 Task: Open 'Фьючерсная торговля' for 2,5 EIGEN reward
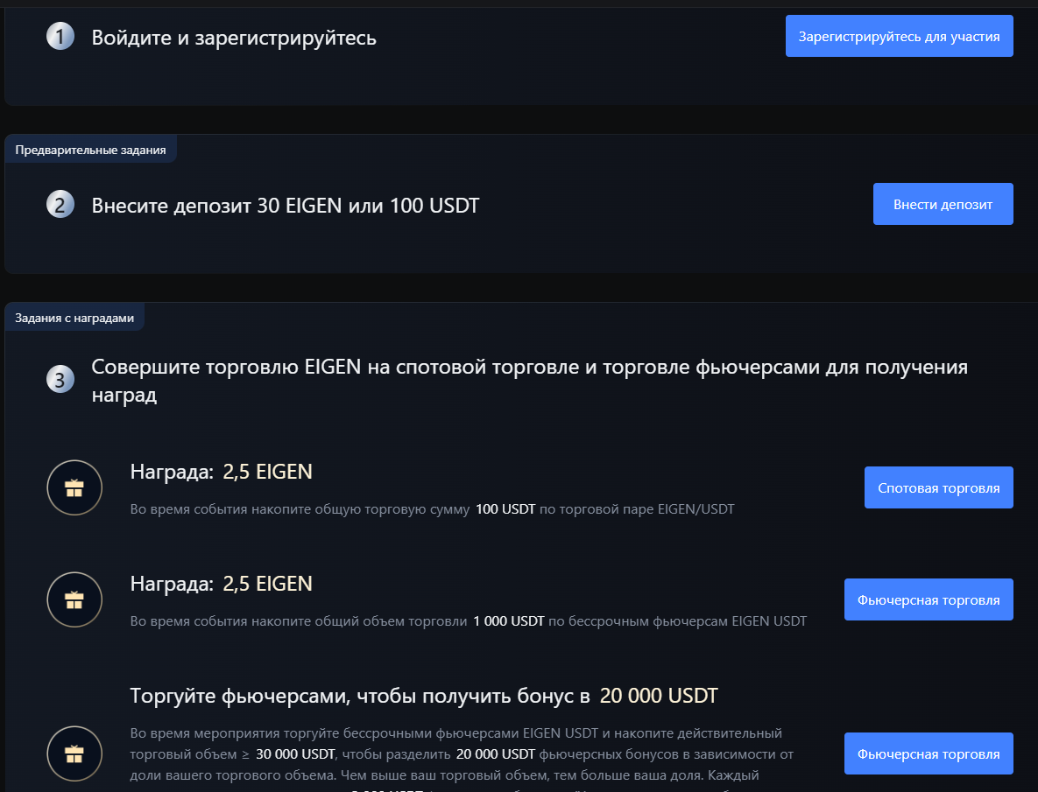pos(929,599)
